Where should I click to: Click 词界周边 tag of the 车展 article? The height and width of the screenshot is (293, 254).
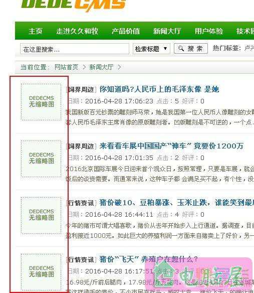81,146
